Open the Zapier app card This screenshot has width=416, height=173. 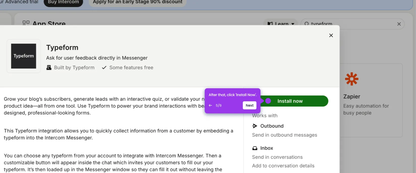371,100
